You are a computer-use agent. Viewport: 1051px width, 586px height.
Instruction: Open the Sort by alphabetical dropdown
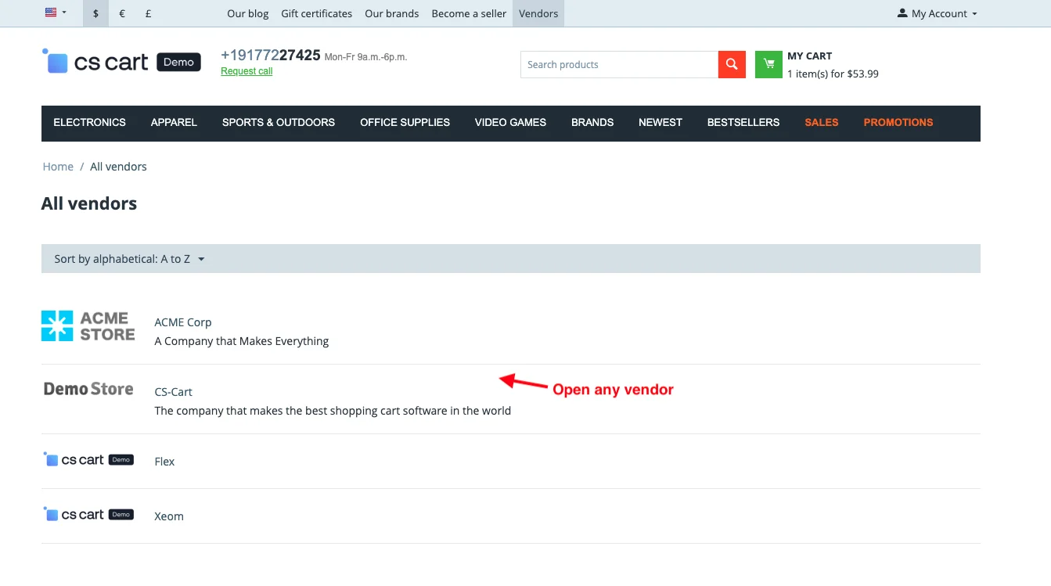click(129, 259)
